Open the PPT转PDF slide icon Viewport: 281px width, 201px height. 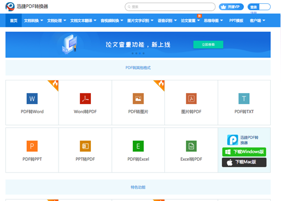[x=85, y=146]
